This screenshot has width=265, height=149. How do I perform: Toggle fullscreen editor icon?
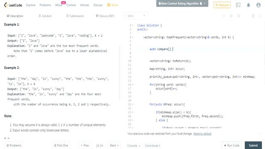pyautogui.click(x=260, y=16)
